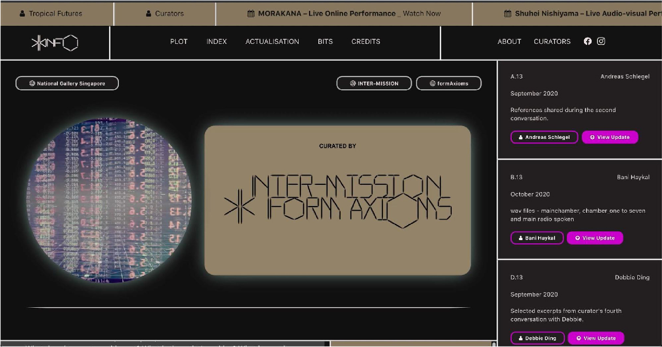View Update for entry B.13
The width and height of the screenshot is (662, 347).
(595, 238)
